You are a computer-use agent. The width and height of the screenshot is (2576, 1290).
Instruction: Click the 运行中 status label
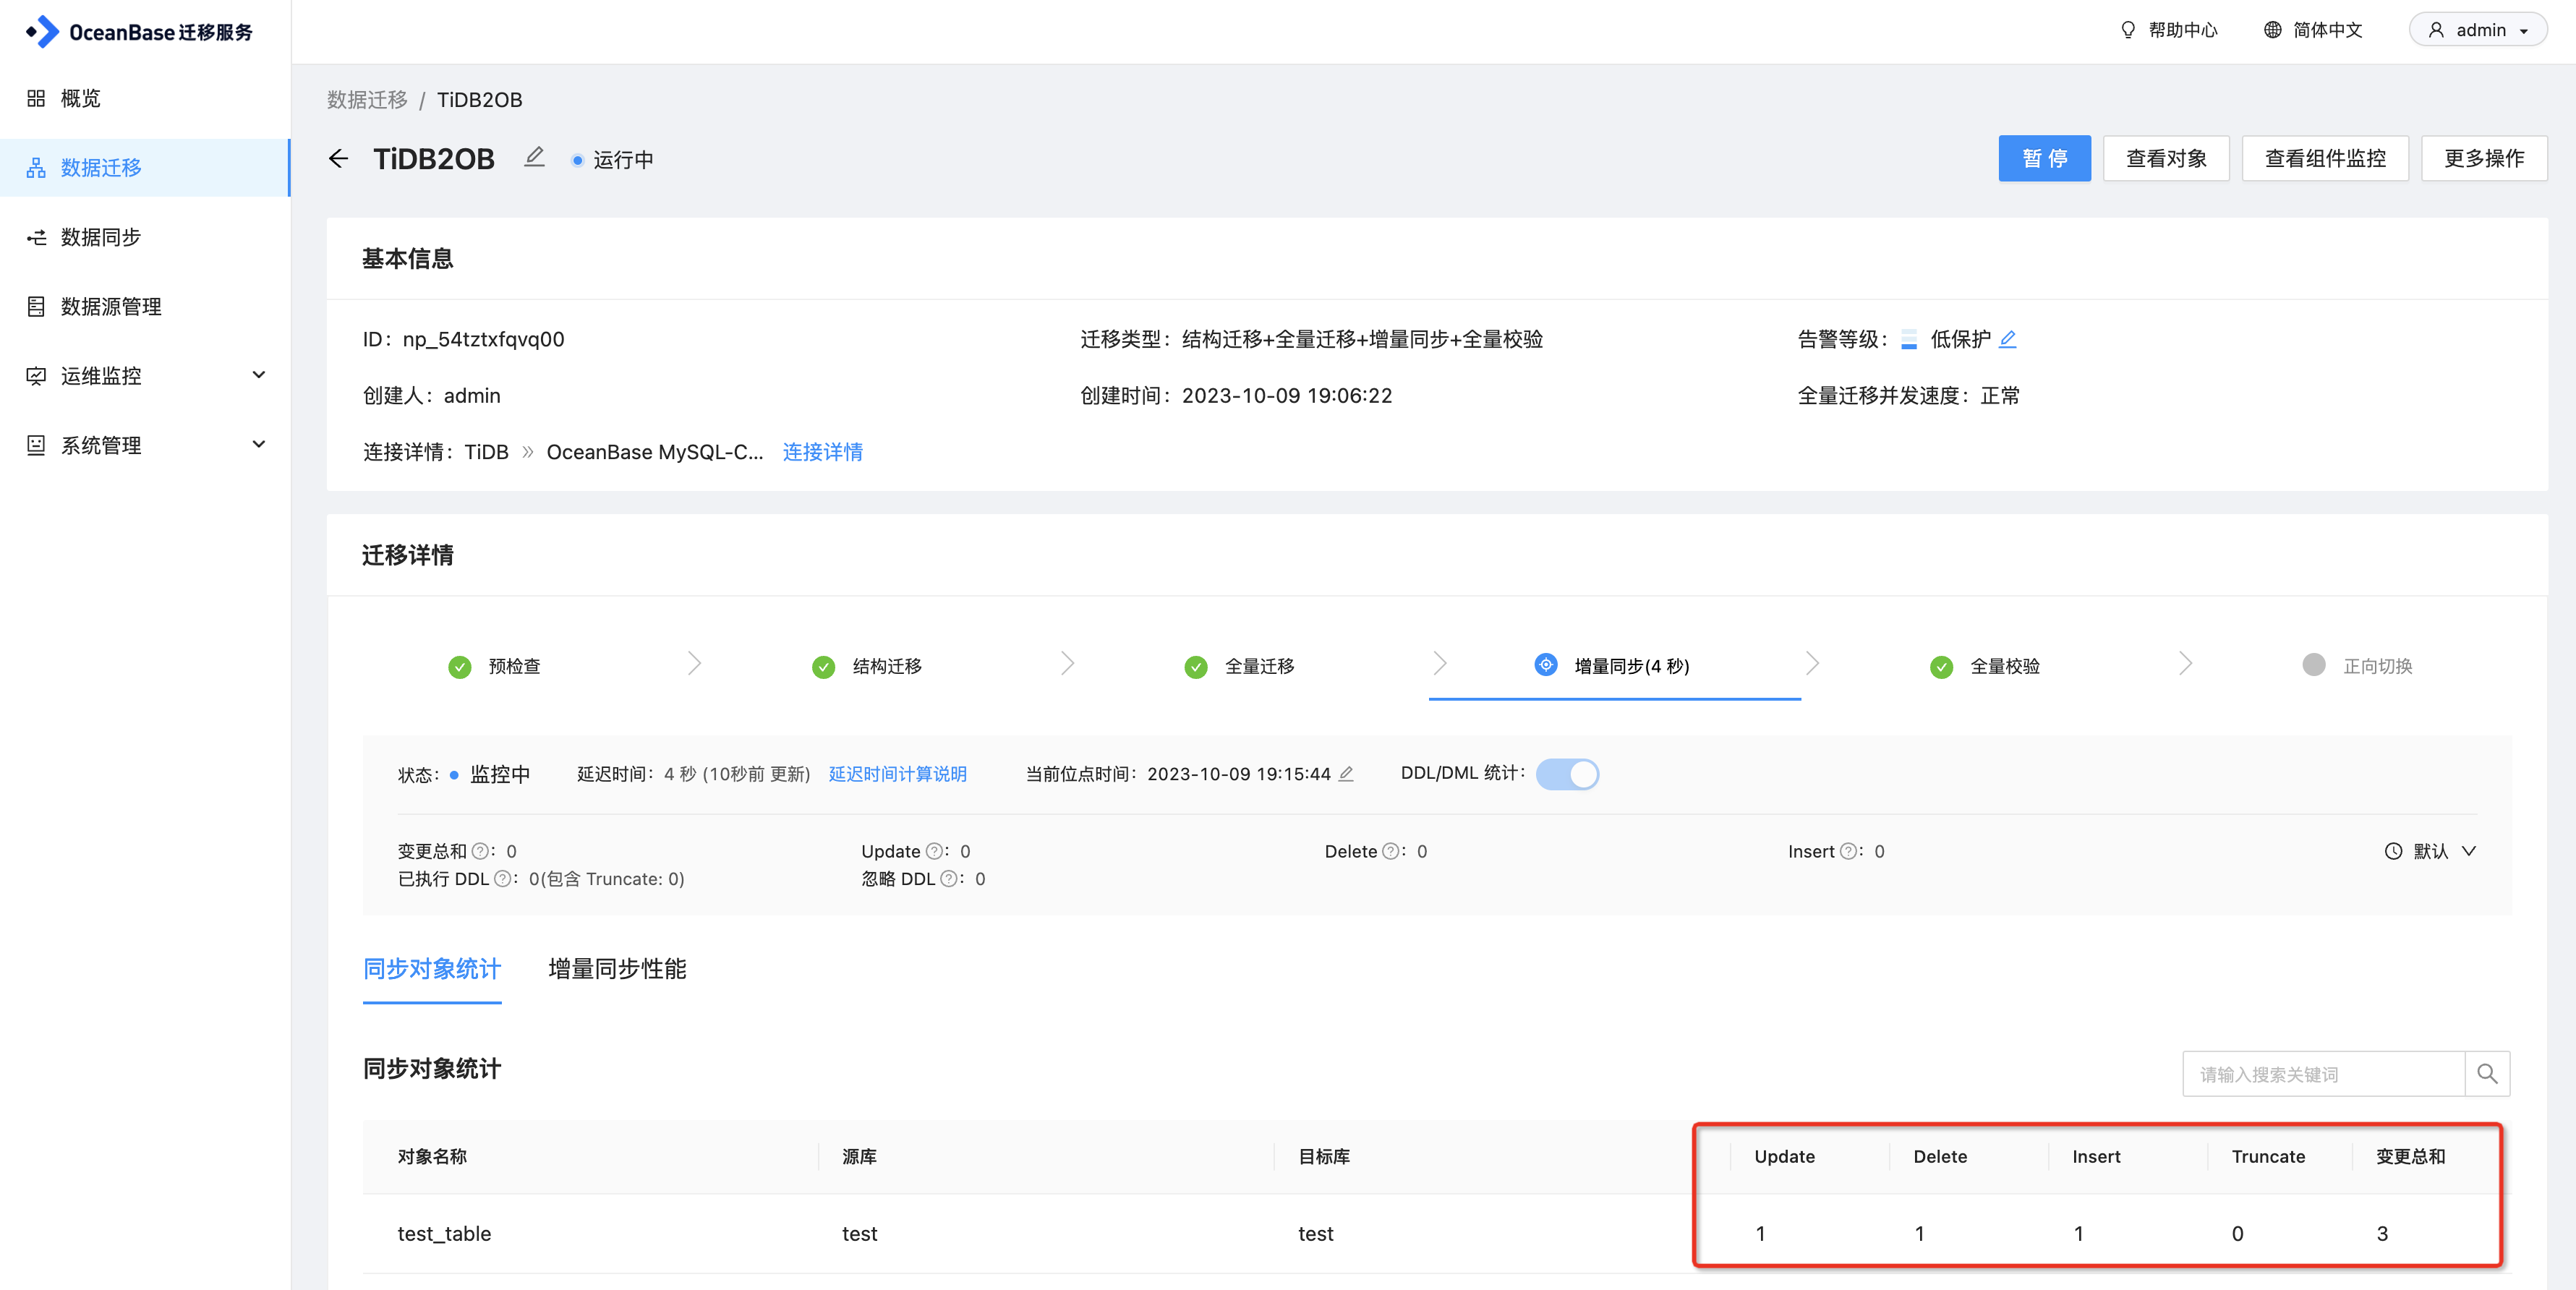(623, 160)
